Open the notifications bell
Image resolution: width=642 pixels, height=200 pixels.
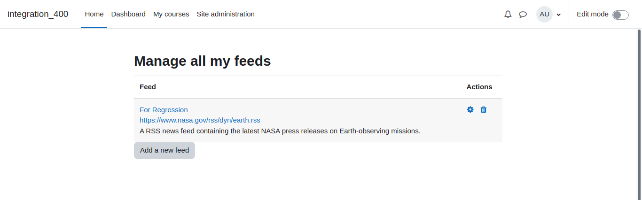pos(508,14)
